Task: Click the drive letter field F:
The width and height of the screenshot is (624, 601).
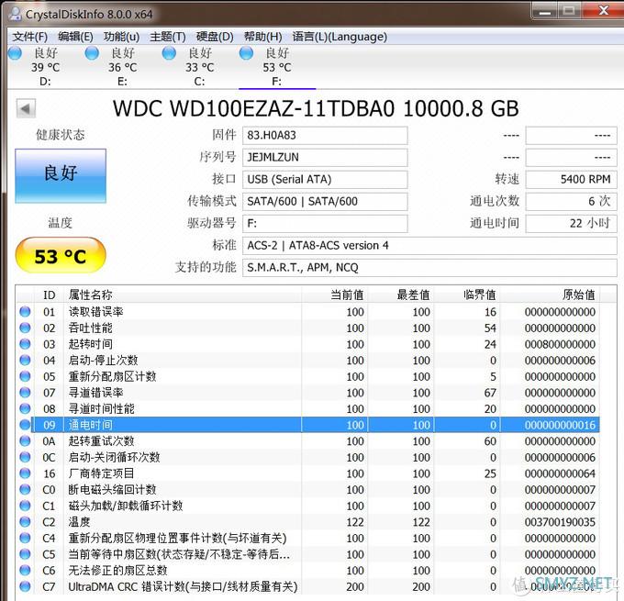Action: [325, 223]
